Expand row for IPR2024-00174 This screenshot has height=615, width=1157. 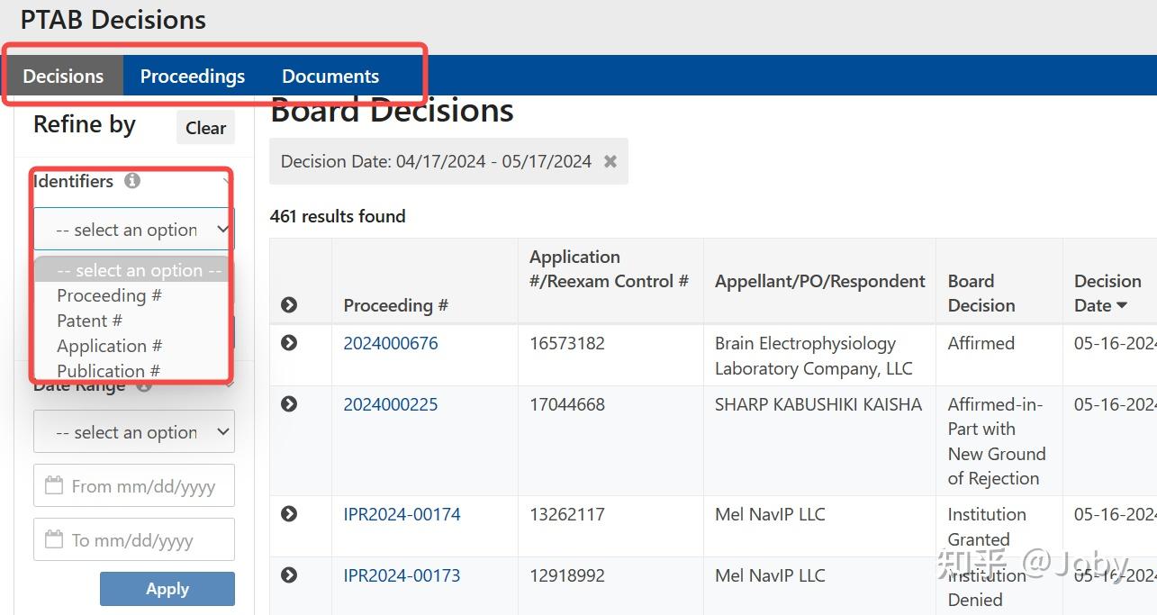[289, 514]
